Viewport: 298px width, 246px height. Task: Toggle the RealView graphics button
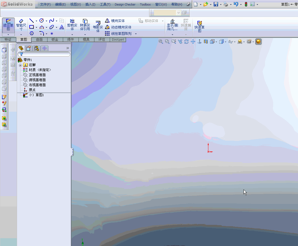coord(258,42)
